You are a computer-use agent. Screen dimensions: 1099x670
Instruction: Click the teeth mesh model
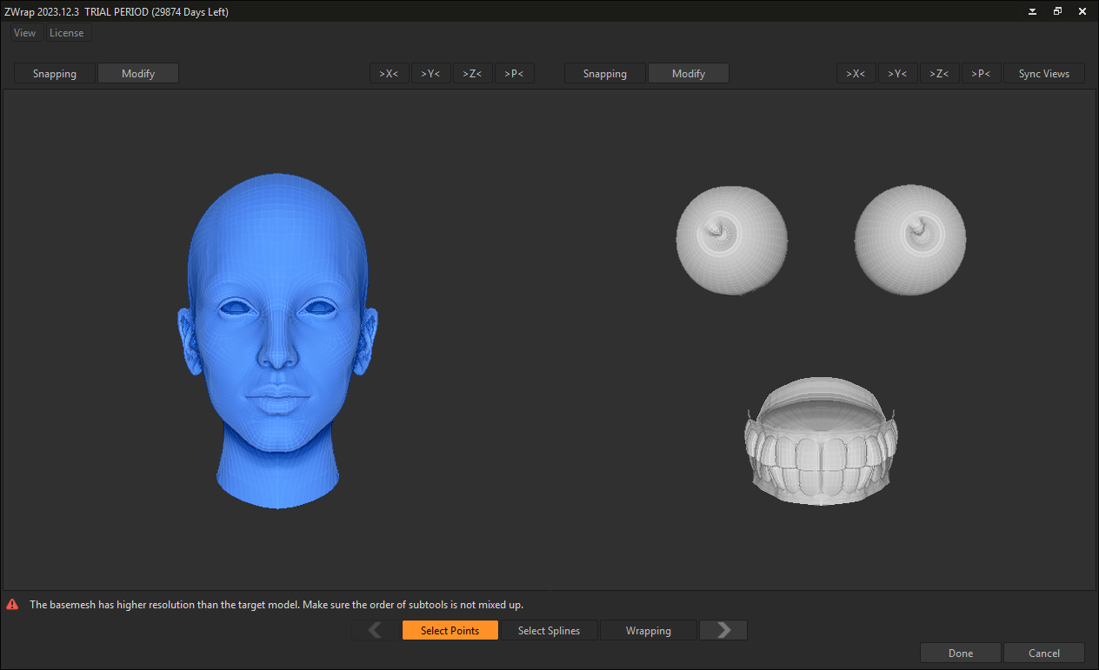coord(821,441)
